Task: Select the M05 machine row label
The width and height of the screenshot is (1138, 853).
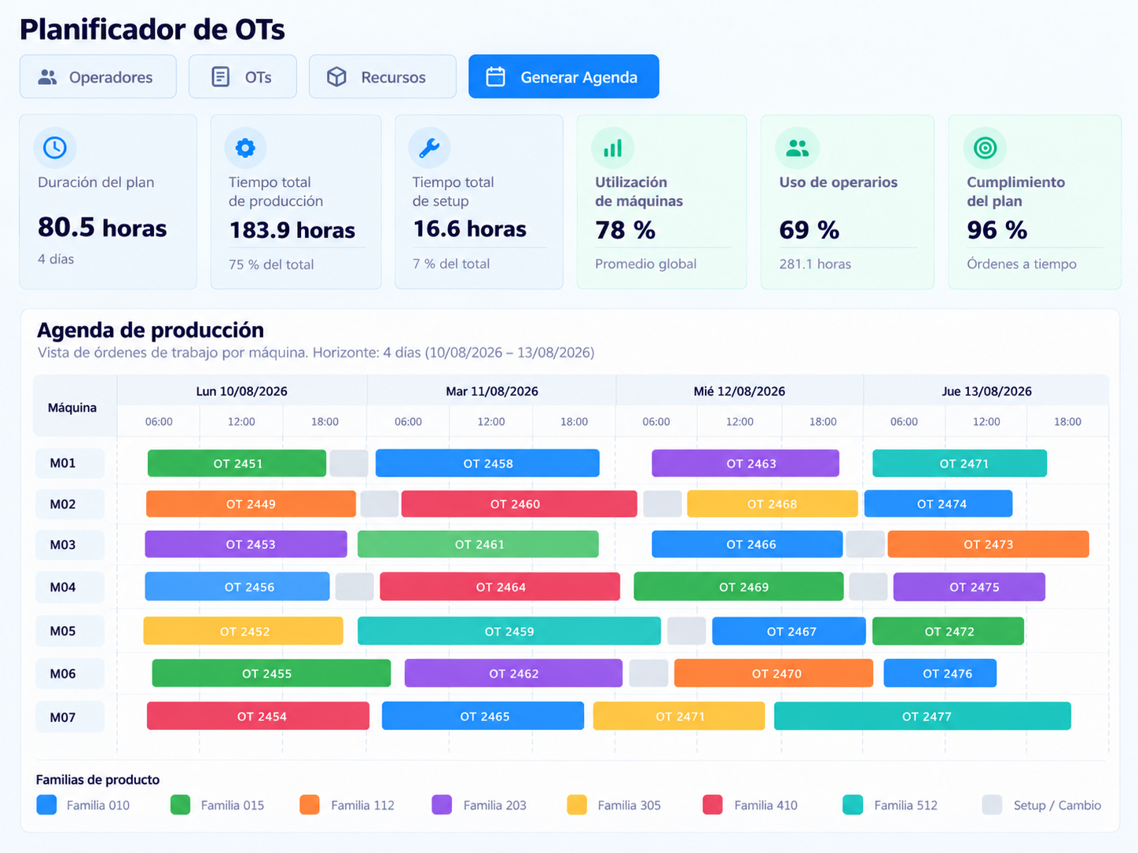Action: point(70,632)
